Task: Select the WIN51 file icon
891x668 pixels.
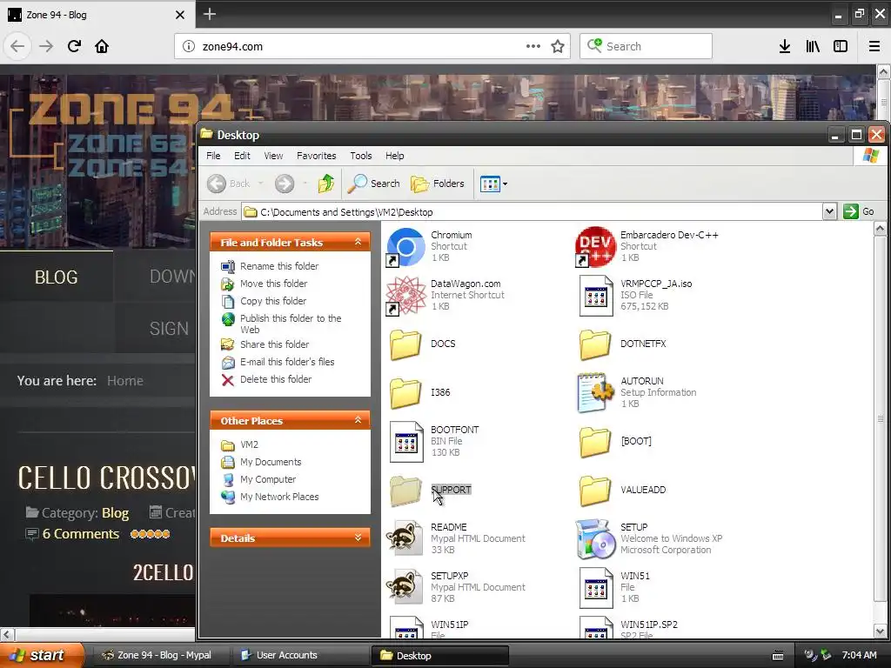Action: 596,587
